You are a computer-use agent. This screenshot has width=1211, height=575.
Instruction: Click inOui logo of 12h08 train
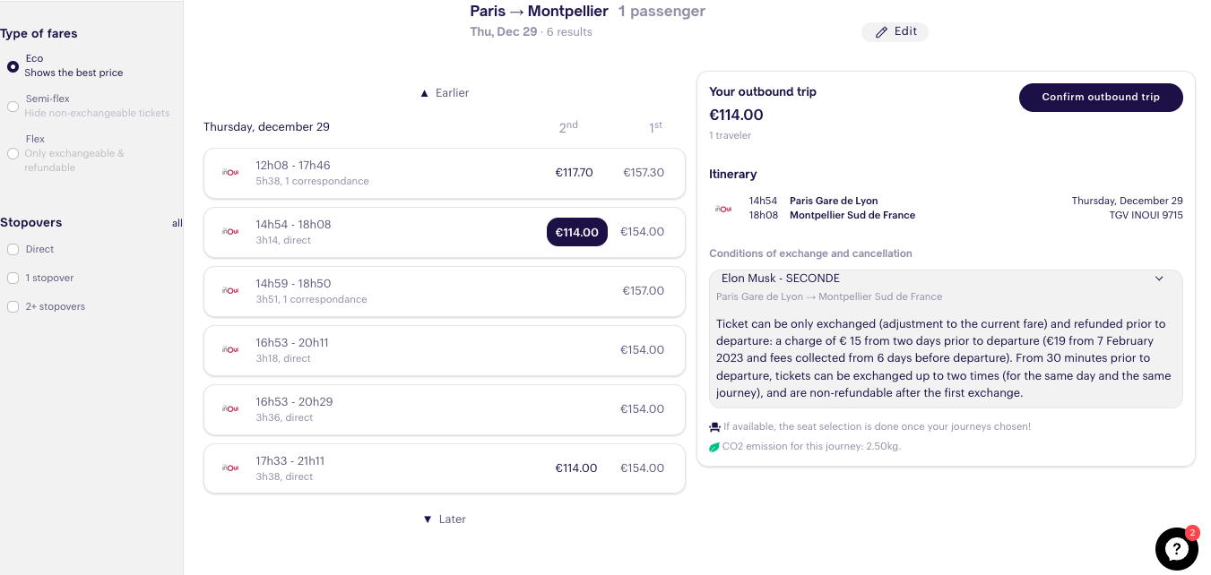(x=230, y=173)
